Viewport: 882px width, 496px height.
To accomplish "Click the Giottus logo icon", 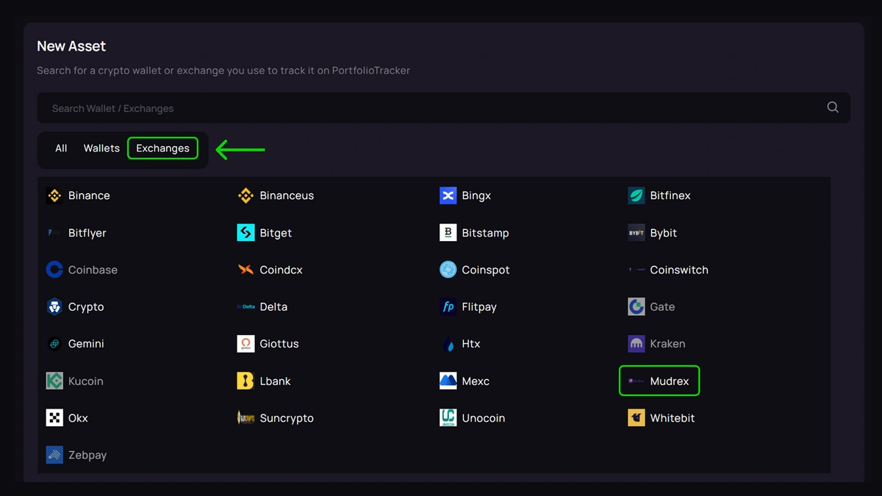I will [245, 344].
